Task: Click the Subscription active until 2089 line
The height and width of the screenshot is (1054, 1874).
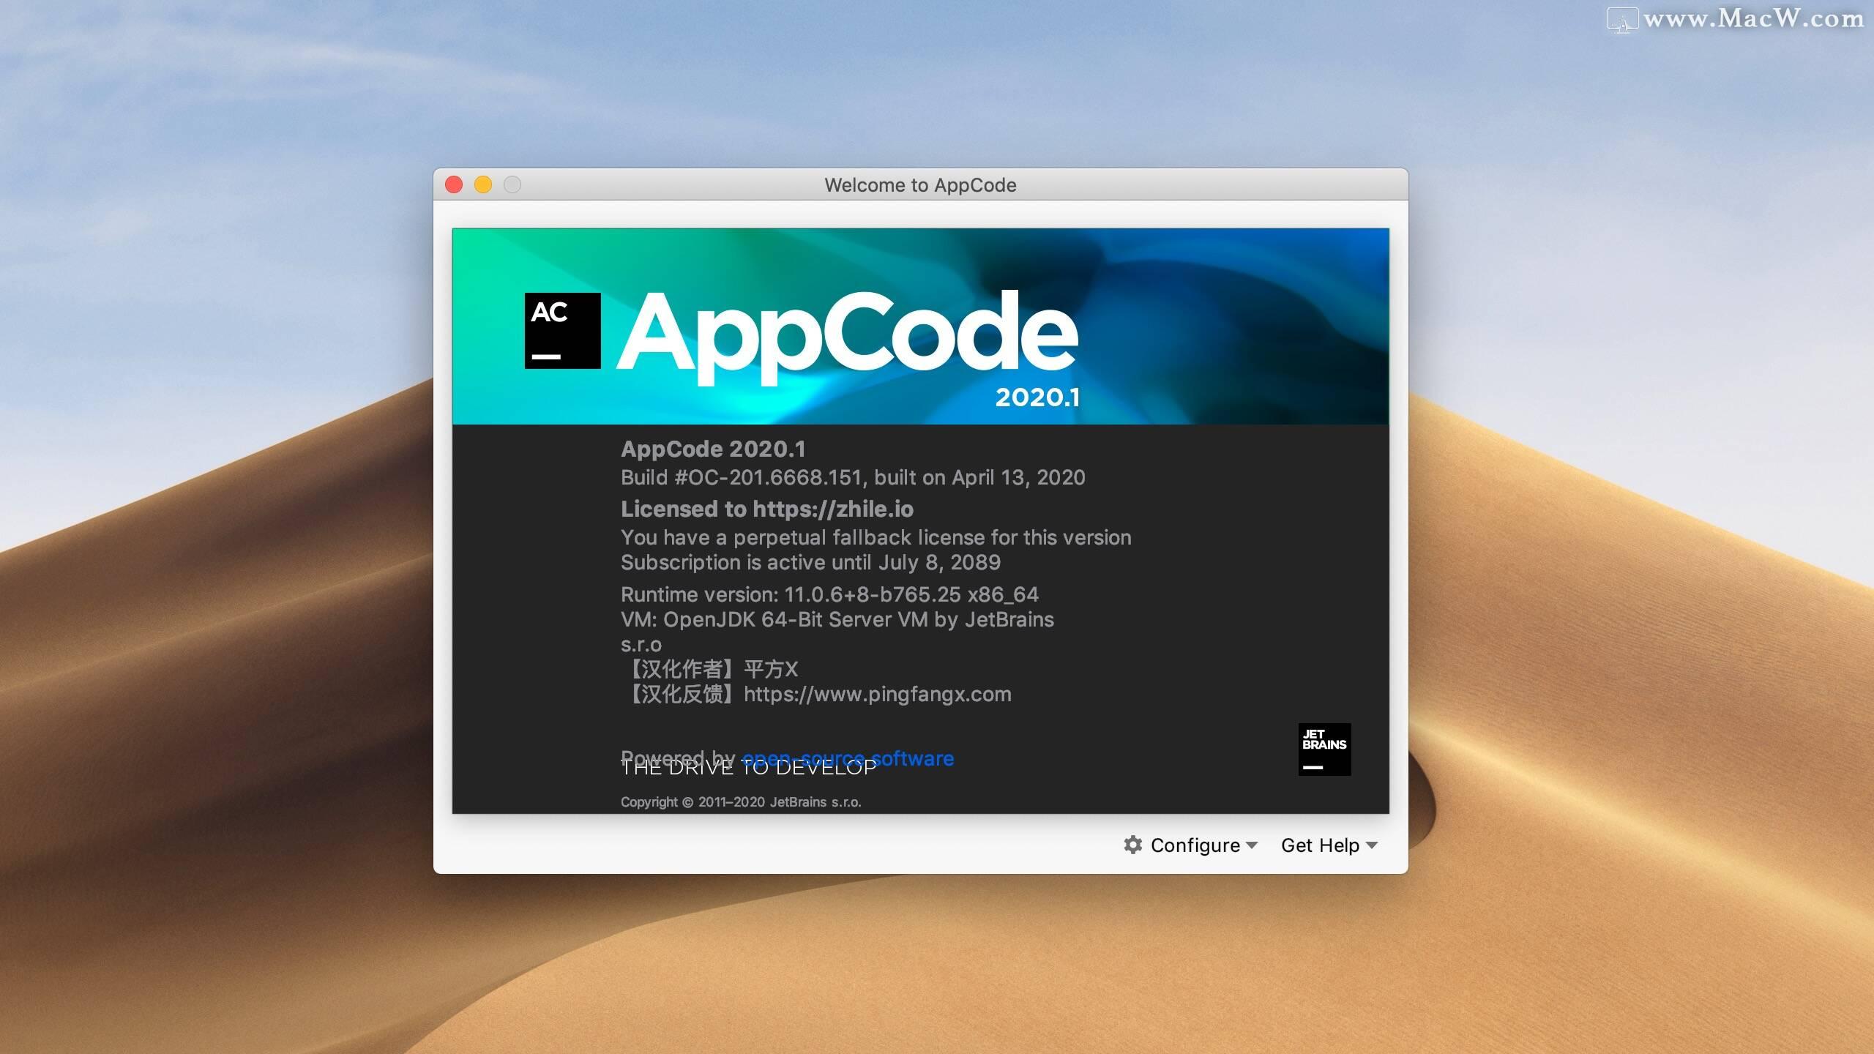Action: coord(811,562)
